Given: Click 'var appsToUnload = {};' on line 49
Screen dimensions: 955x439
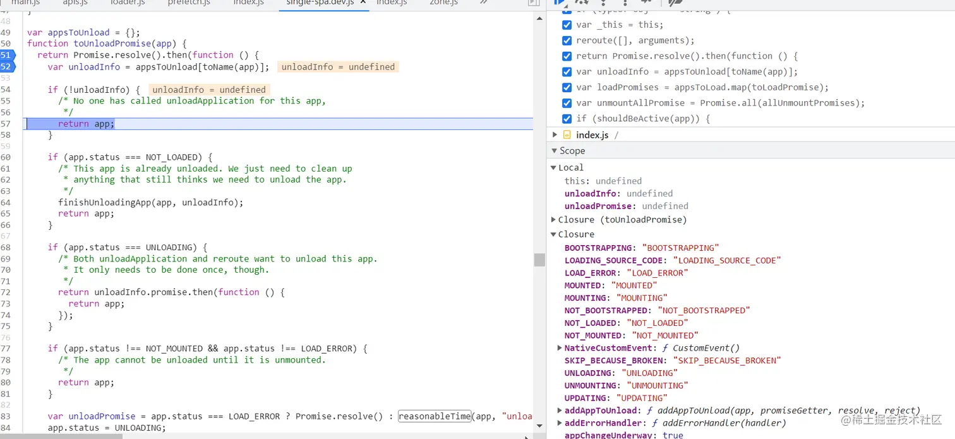Looking at the screenshot, I should [x=83, y=32].
